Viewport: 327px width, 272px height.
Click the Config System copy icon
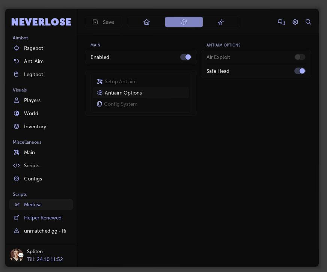click(99, 104)
